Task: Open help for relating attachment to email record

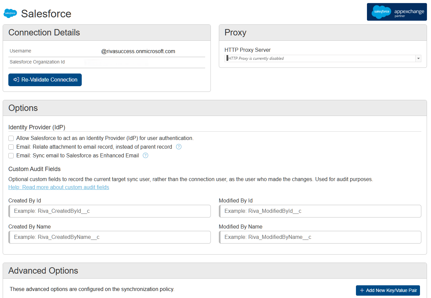Action: click(179, 146)
